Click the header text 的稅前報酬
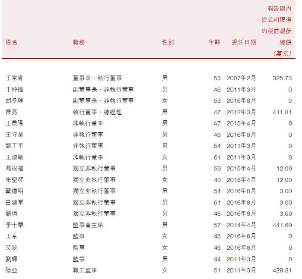The height and width of the screenshot is (279, 302). tap(277, 31)
